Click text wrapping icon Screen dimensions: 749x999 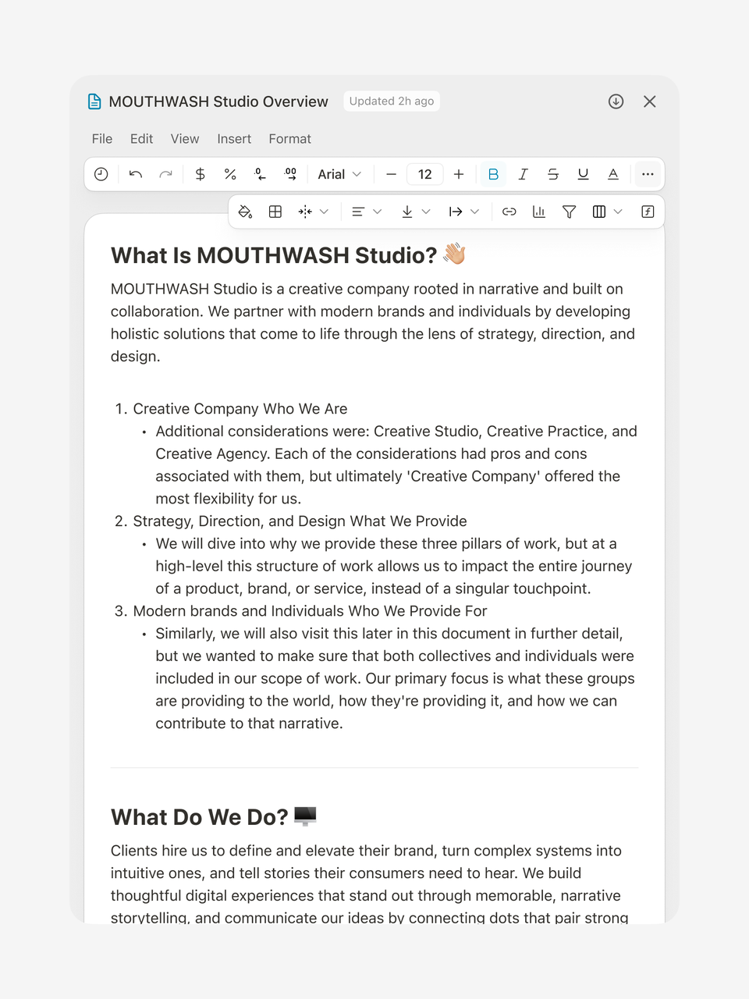tap(456, 212)
